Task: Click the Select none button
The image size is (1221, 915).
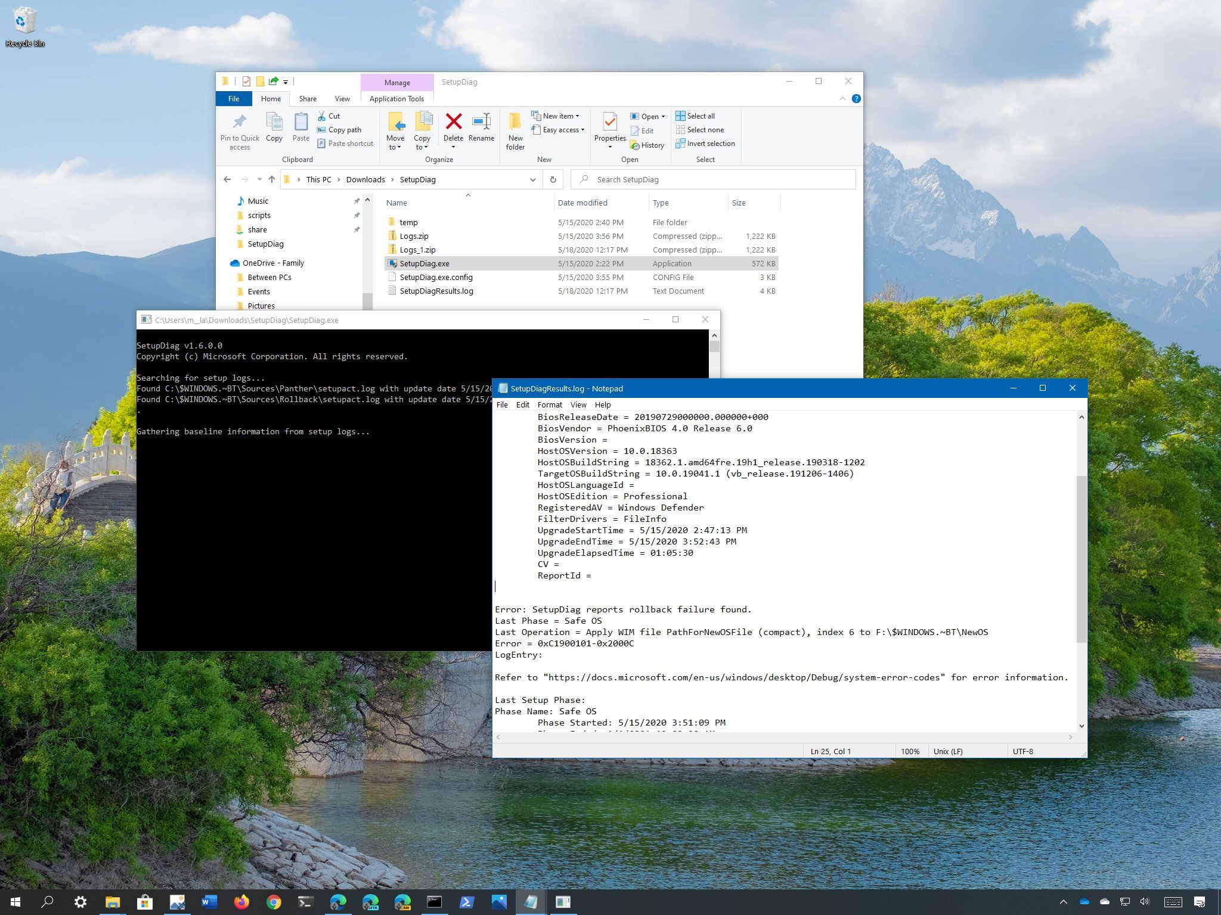Action: click(x=705, y=129)
